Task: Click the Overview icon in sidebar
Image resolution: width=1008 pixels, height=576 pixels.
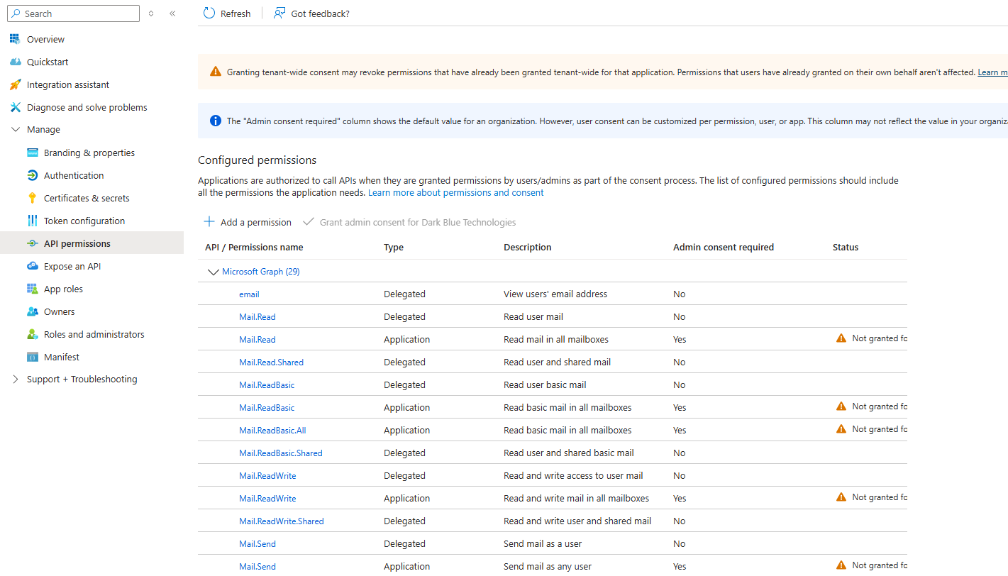Action: [15, 39]
